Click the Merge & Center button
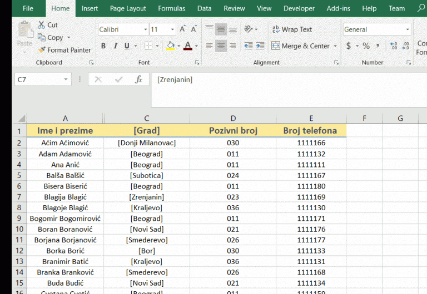Viewport: 427px width, 294px height. tap(300, 46)
